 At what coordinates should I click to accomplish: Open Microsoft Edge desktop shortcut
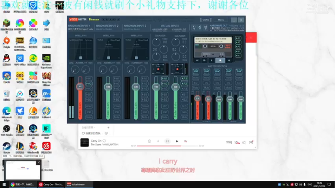coord(7,114)
